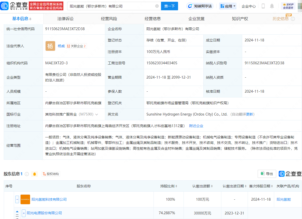This screenshot has width=302, height=219.
Task: Click the mobile phone icon in the header
Action: pyautogui.click(x=263, y=6)
